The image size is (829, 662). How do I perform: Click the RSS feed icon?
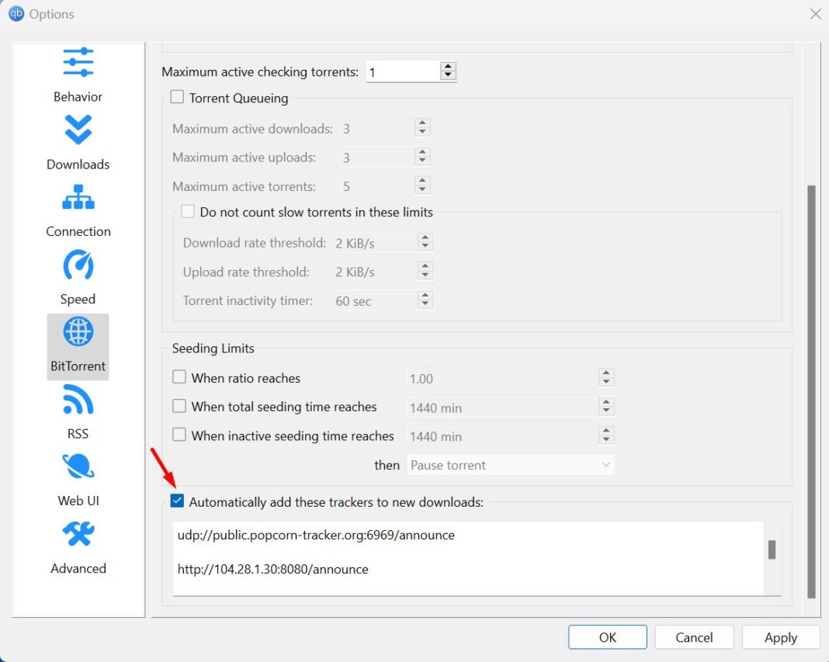(x=77, y=399)
